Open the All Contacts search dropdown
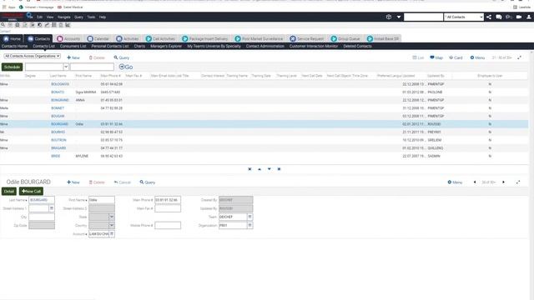The width and height of the screenshot is (534, 300). pos(464,17)
